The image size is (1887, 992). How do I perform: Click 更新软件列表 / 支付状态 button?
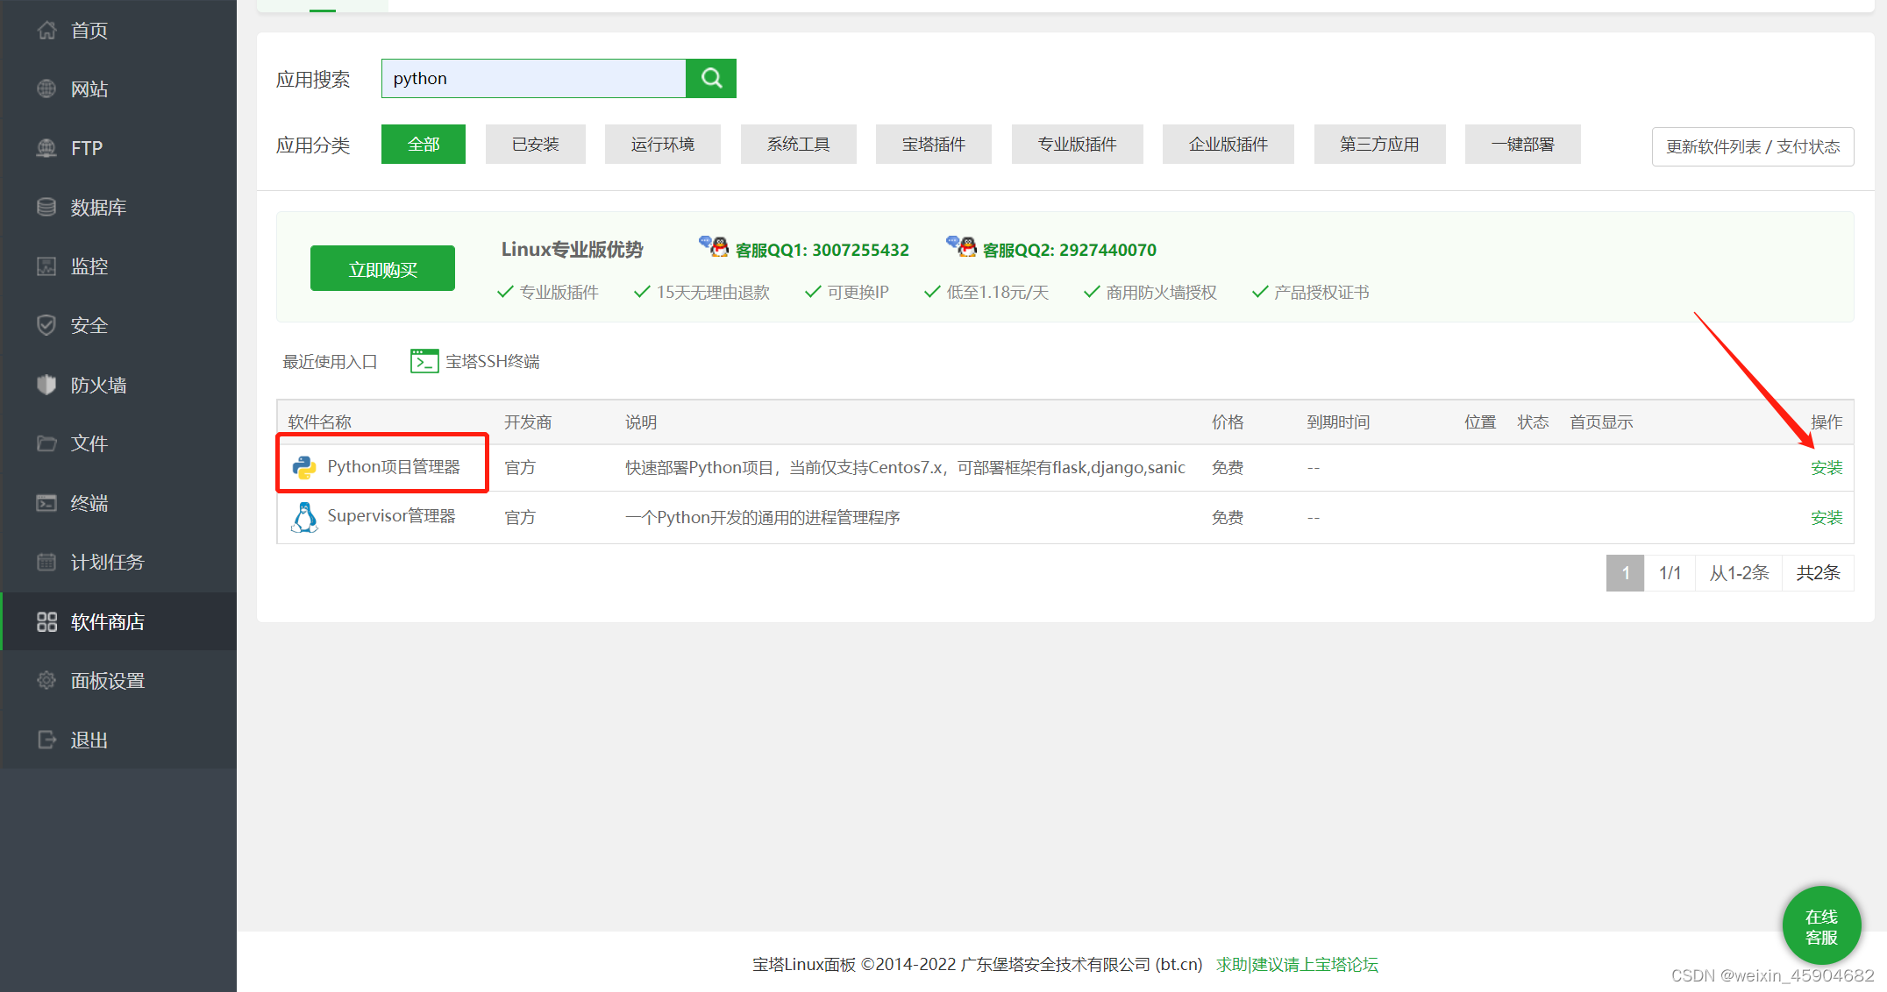[1753, 146]
